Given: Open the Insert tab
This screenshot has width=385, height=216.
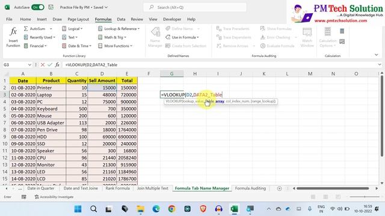Looking at the screenshot, I should click(42, 19).
